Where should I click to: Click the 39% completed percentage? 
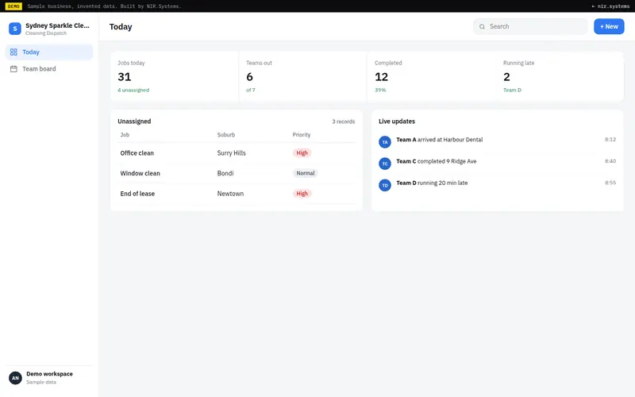pyautogui.click(x=380, y=90)
